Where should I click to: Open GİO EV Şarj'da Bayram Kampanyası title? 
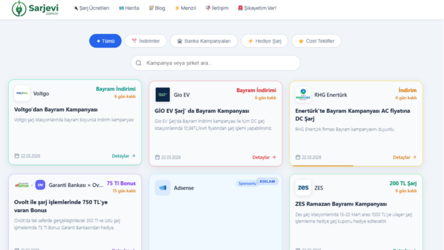click(x=202, y=110)
